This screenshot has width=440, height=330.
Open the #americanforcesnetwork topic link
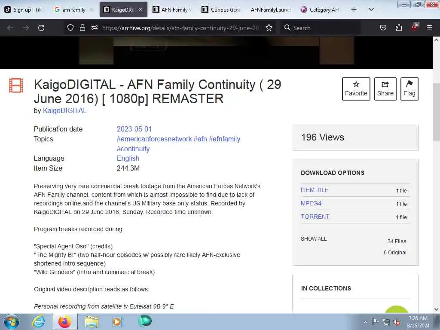[154, 139]
